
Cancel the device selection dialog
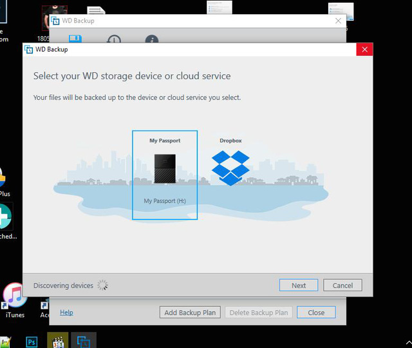click(342, 285)
